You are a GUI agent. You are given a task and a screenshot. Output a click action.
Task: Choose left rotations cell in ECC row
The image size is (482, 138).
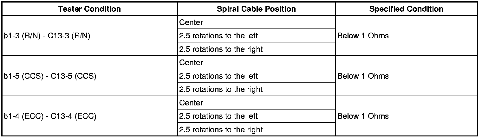218,116
